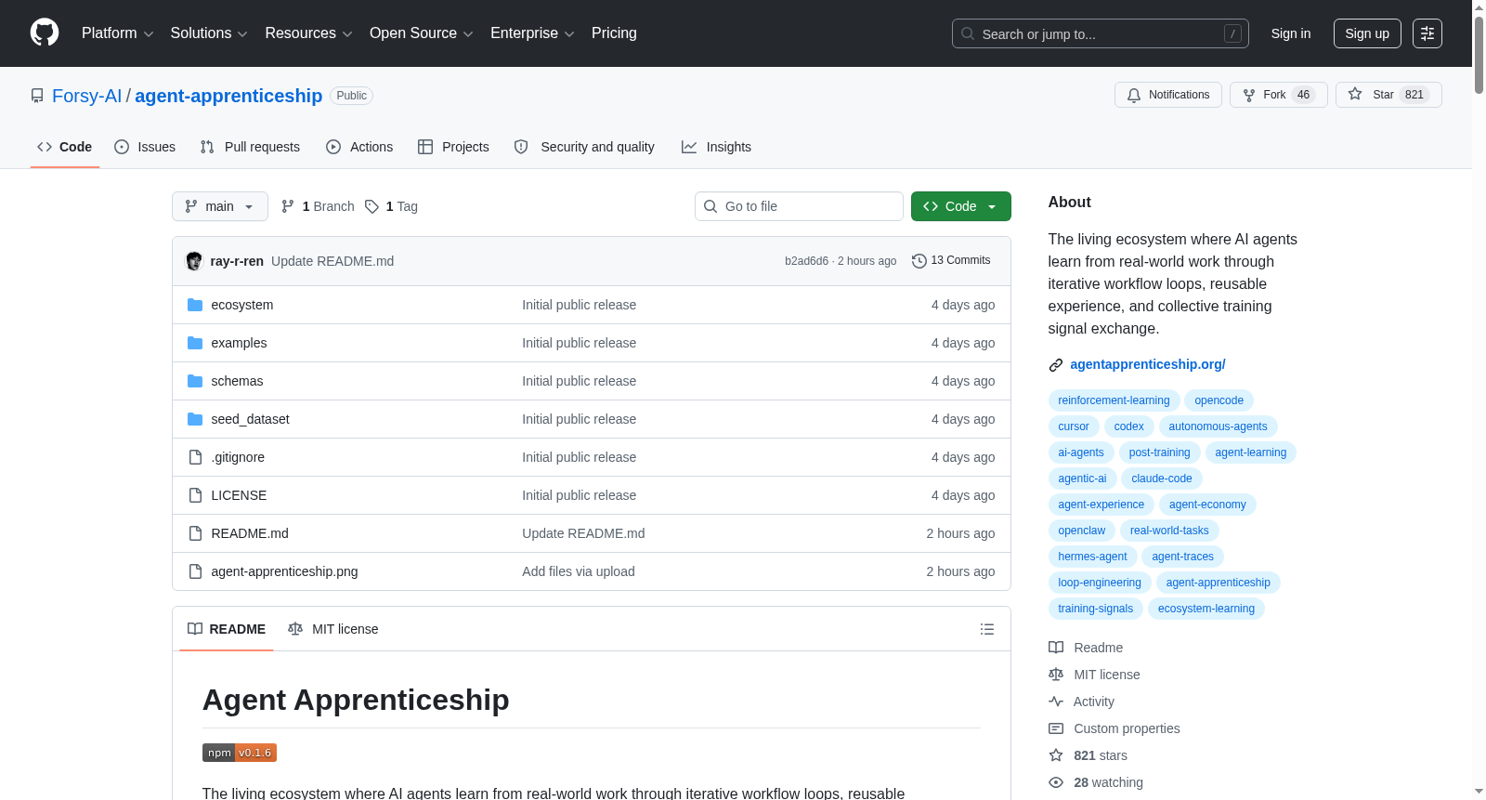The width and height of the screenshot is (1486, 800).
Task: Open ray-r-ren's avatar profile
Action: click(x=194, y=261)
